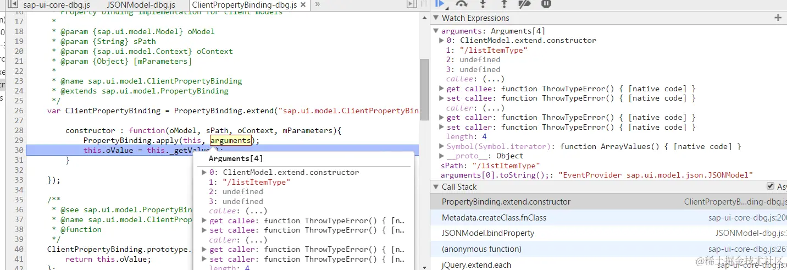The width and height of the screenshot is (787, 270).
Task: Expand the __proto__ Object entry
Action: coord(442,156)
